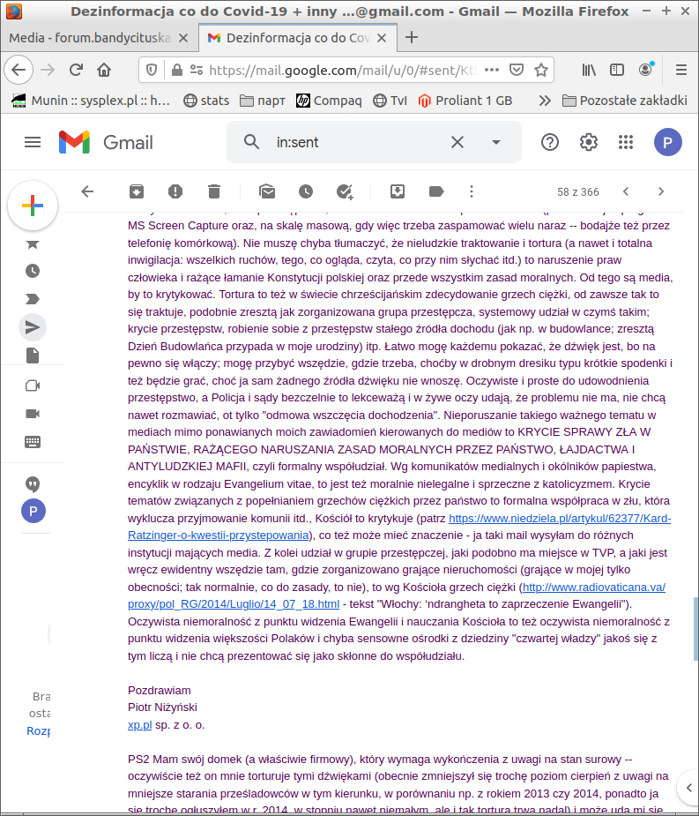Open the Compaq bookmark
The width and height of the screenshot is (699, 816).
[329, 101]
